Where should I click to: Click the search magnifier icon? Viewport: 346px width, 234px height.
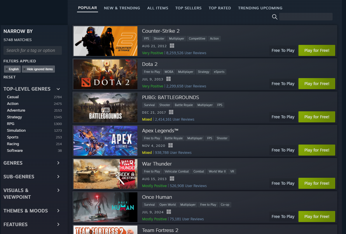click(275, 17)
